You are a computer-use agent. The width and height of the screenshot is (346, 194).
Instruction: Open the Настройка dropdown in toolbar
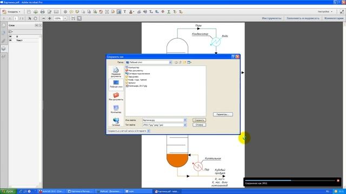pyautogui.click(x=325, y=12)
